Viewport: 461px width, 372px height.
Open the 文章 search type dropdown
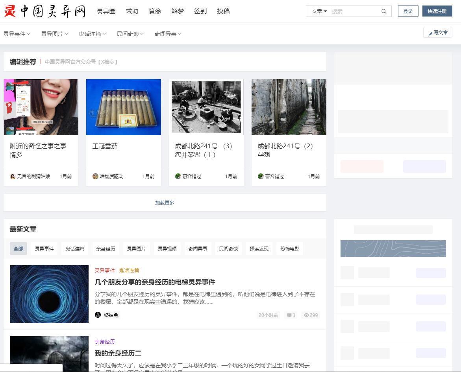pos(319,11)
